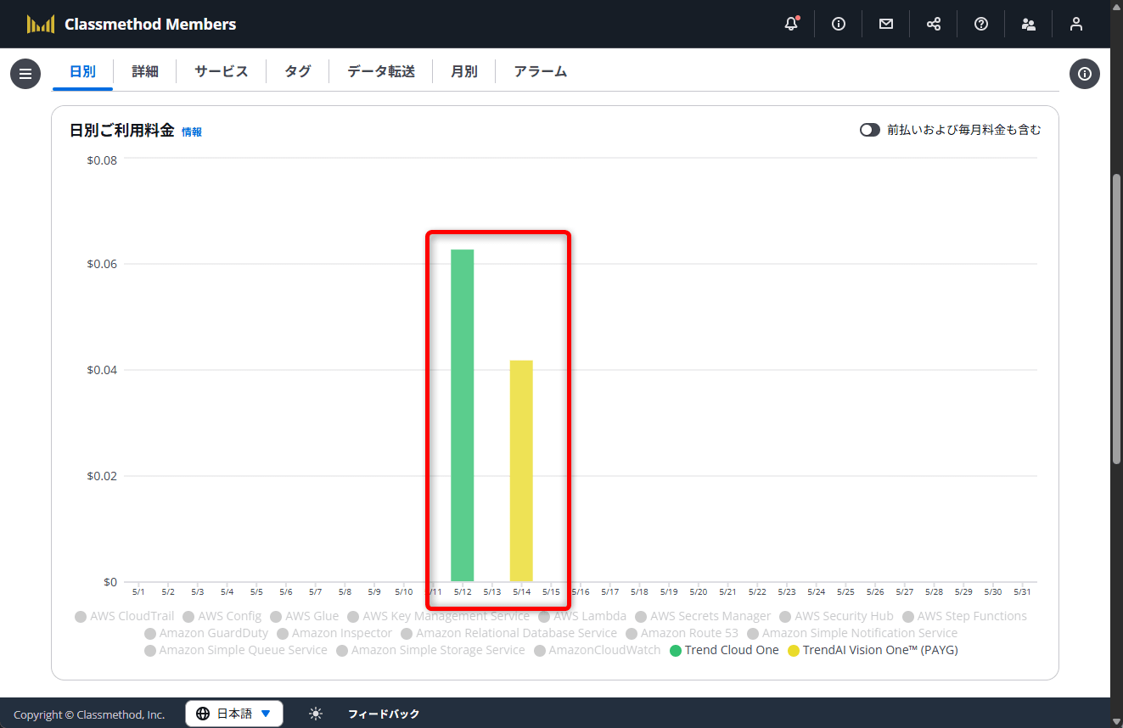Click the 5/31 date label on the x-axis
The height and width of the screenshot is (728, 1123).
[1022, 592]
